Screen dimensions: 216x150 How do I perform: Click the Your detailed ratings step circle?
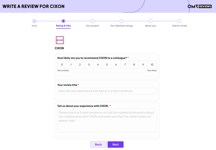[121, 21]
